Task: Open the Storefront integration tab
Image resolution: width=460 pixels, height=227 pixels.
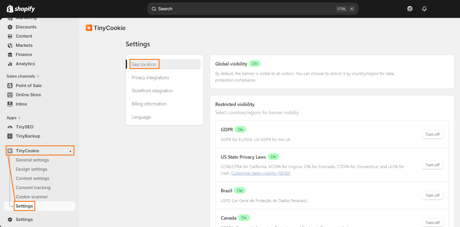Action: point(152,90)
